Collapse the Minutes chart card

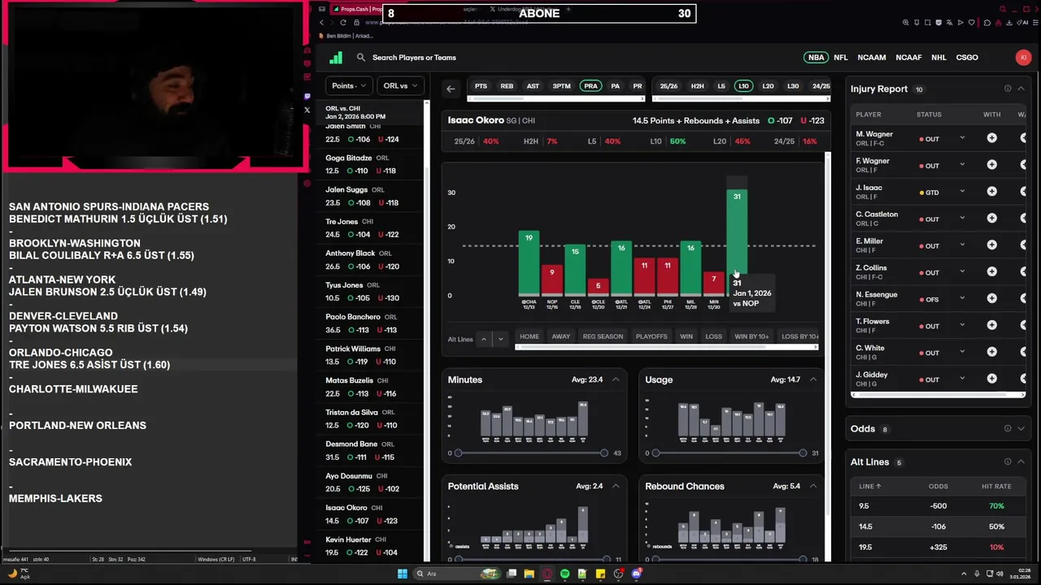point(616,379)
